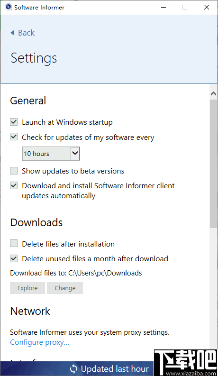Toggle automatic Software Informer client updates checkbox
The height and width of the screenshot is (376, 218).
tap(14, 185)
